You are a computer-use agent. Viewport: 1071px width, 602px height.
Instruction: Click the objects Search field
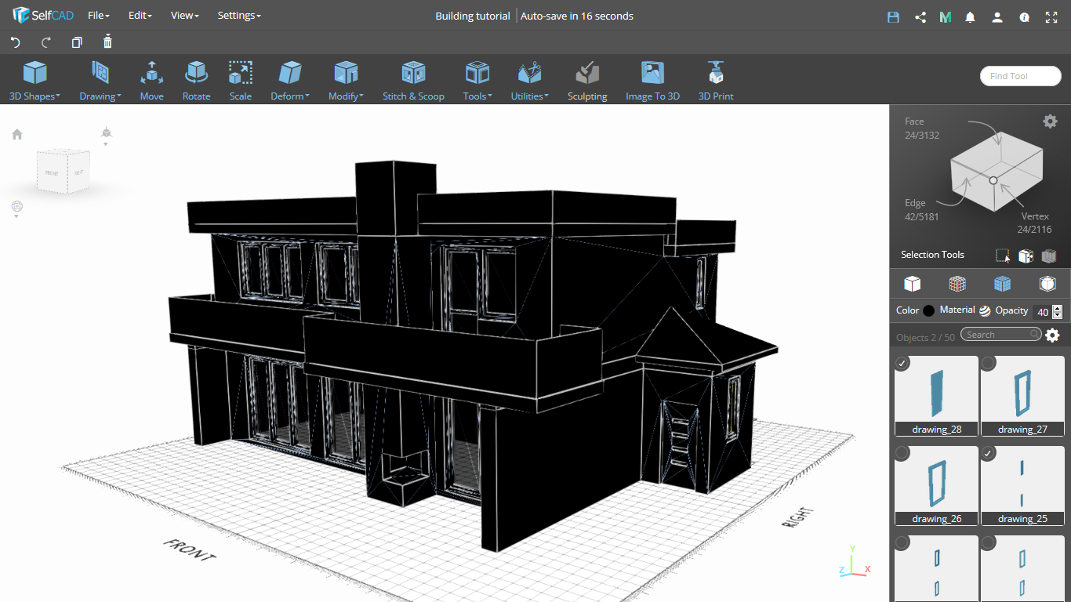pyautogui.click(x=1001, y=335)
